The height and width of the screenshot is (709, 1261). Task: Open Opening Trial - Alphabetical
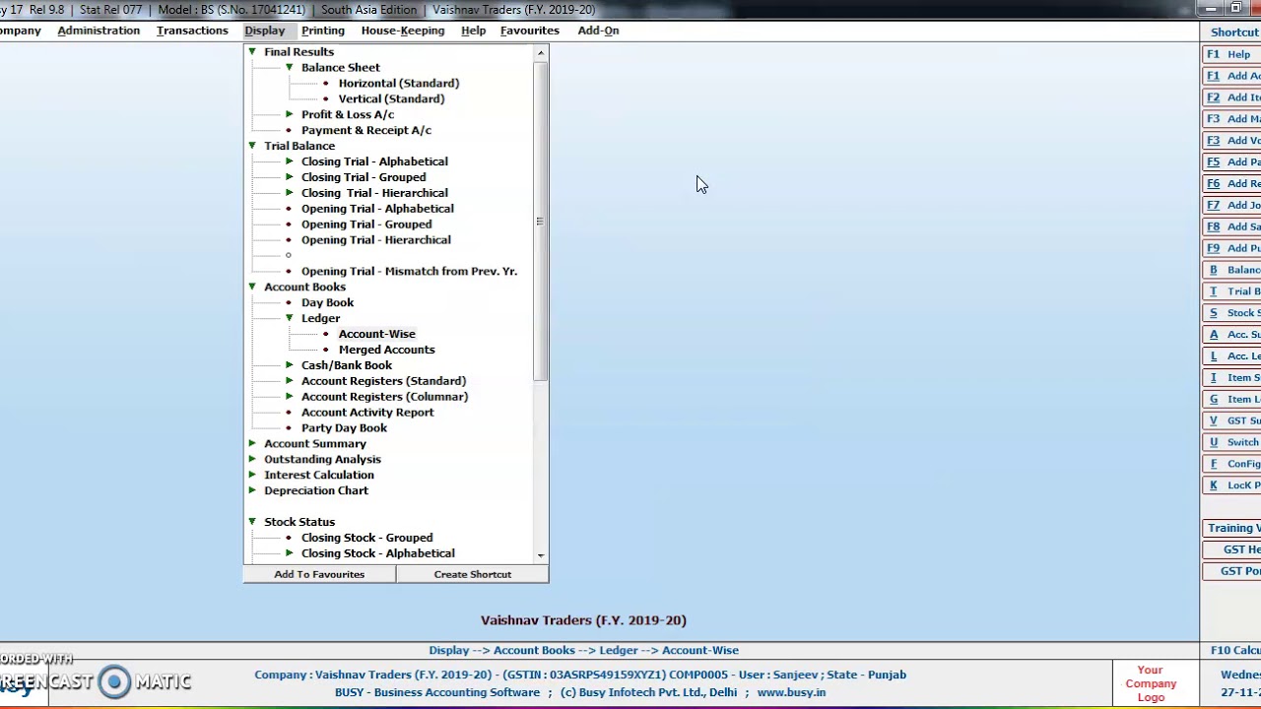point(377,209)
